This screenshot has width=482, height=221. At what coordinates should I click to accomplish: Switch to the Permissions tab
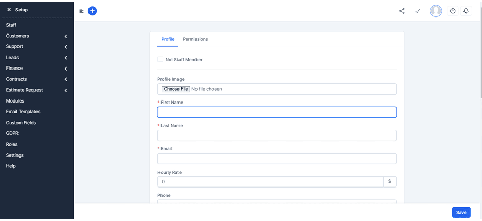195,39
